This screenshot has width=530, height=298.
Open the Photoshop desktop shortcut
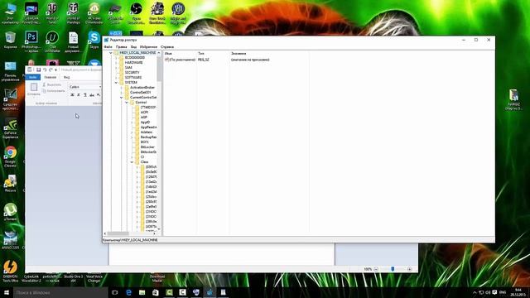[x=31, y=42]
